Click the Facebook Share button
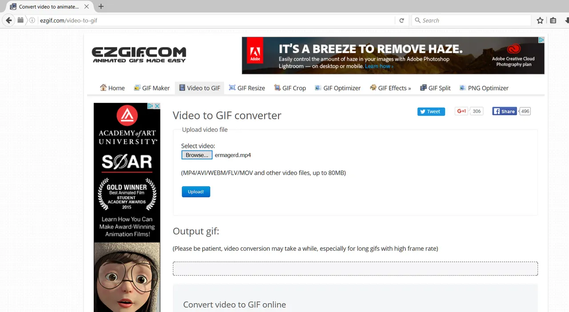This screenshot has height=312, width=569. tap(505, 111)
